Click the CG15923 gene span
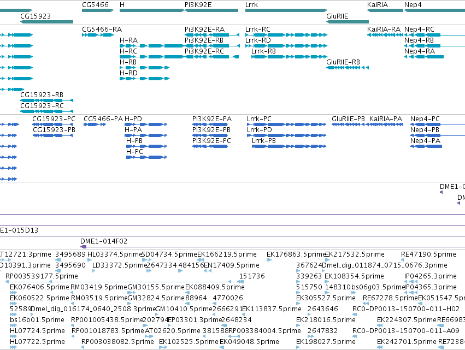465x350 pixels. [x=47, y=22]
